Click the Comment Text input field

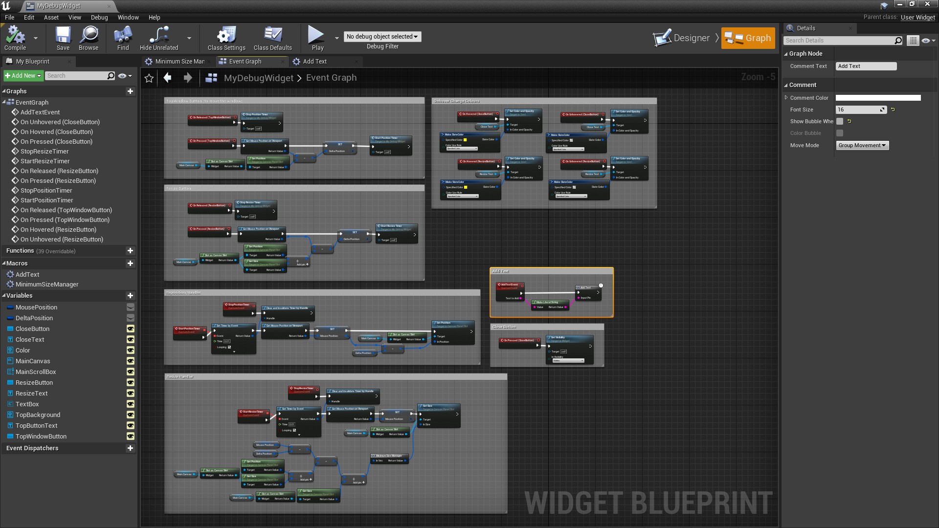(866, 66)
